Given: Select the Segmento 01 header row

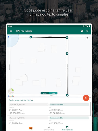Looking at the screenshot, I should [29, 105].
